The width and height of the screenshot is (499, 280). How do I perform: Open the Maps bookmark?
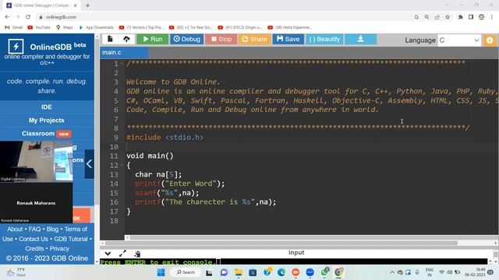pyautogui.click(x=65, y=27)
